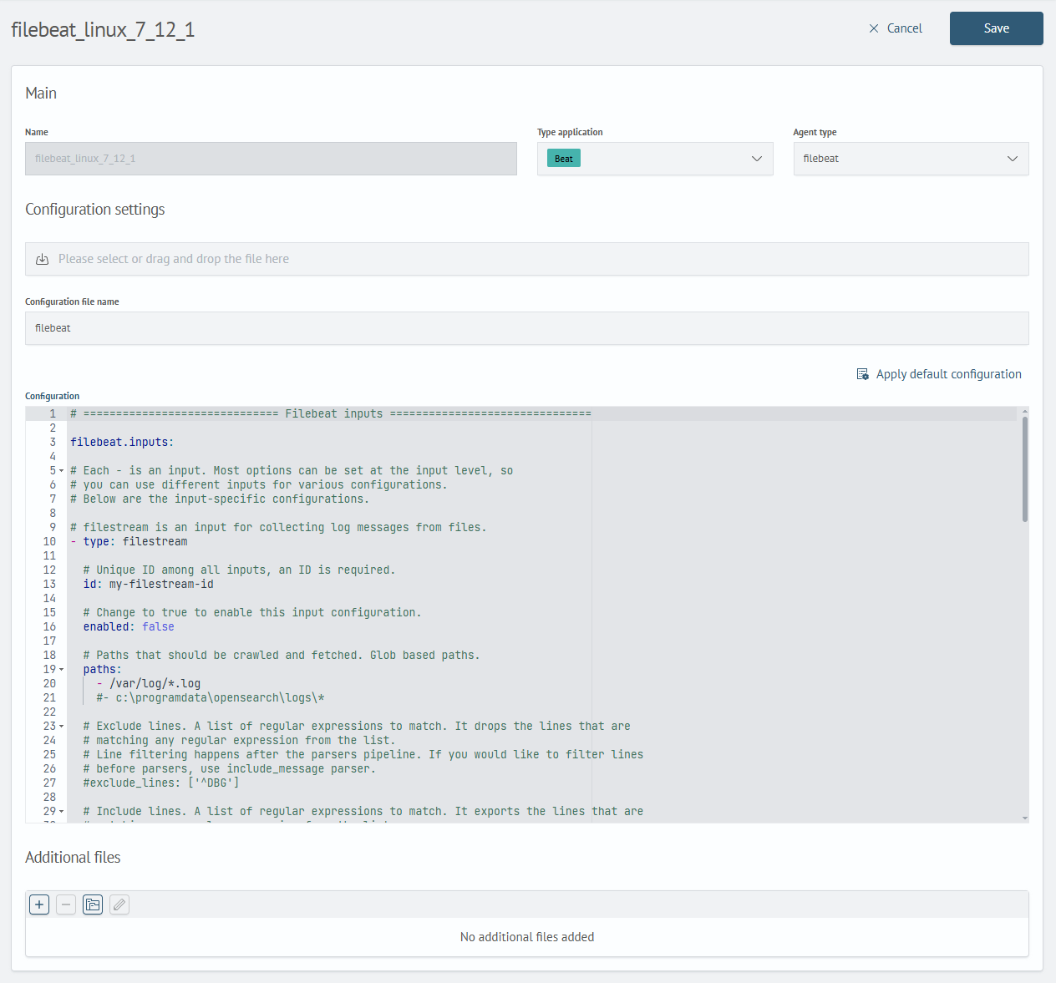
Task: Click the disabled Name field
Action: point(271,159)
